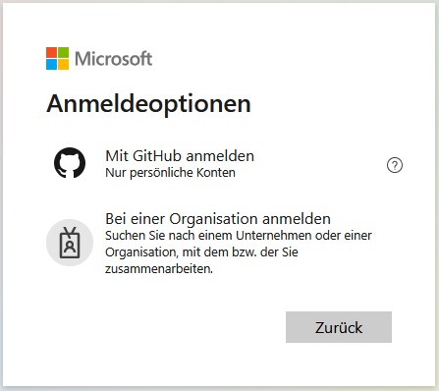
Task: Click the text "zusammenarbeiten." in the organisation description
Action: (159, 269)
